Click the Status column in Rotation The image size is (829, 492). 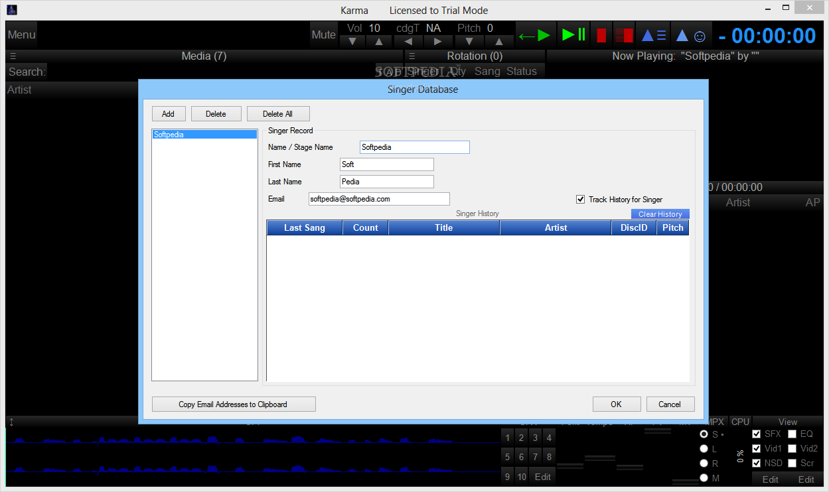point(522,72)
